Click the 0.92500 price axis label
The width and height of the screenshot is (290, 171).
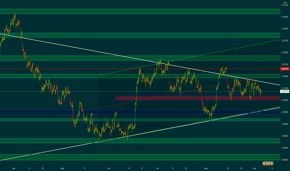coord(285,65)
